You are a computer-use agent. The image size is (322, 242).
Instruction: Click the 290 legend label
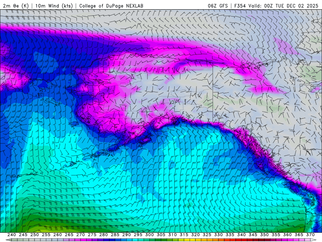[x=126, y=235]
